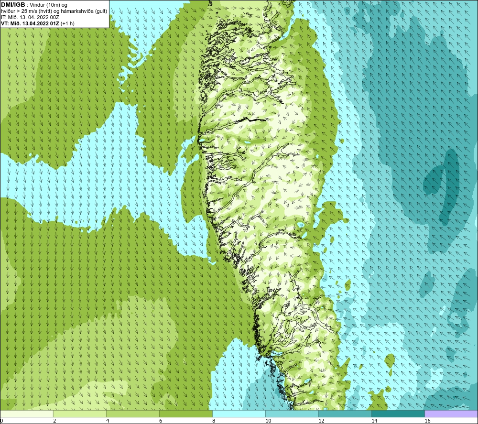478x424 pixels.
Task: Click the legend value 4
Action: (x=108, y=421)
